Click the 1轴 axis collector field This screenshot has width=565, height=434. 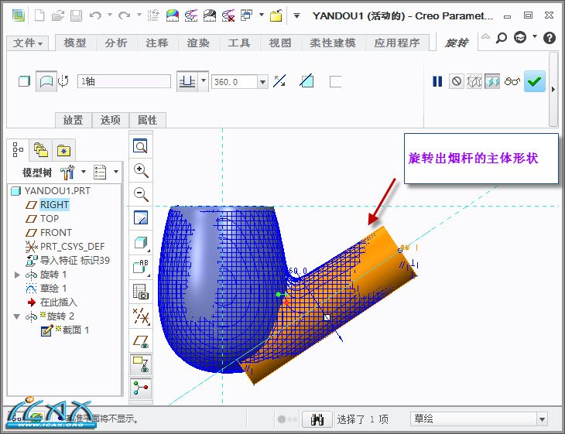coord(124,81)
